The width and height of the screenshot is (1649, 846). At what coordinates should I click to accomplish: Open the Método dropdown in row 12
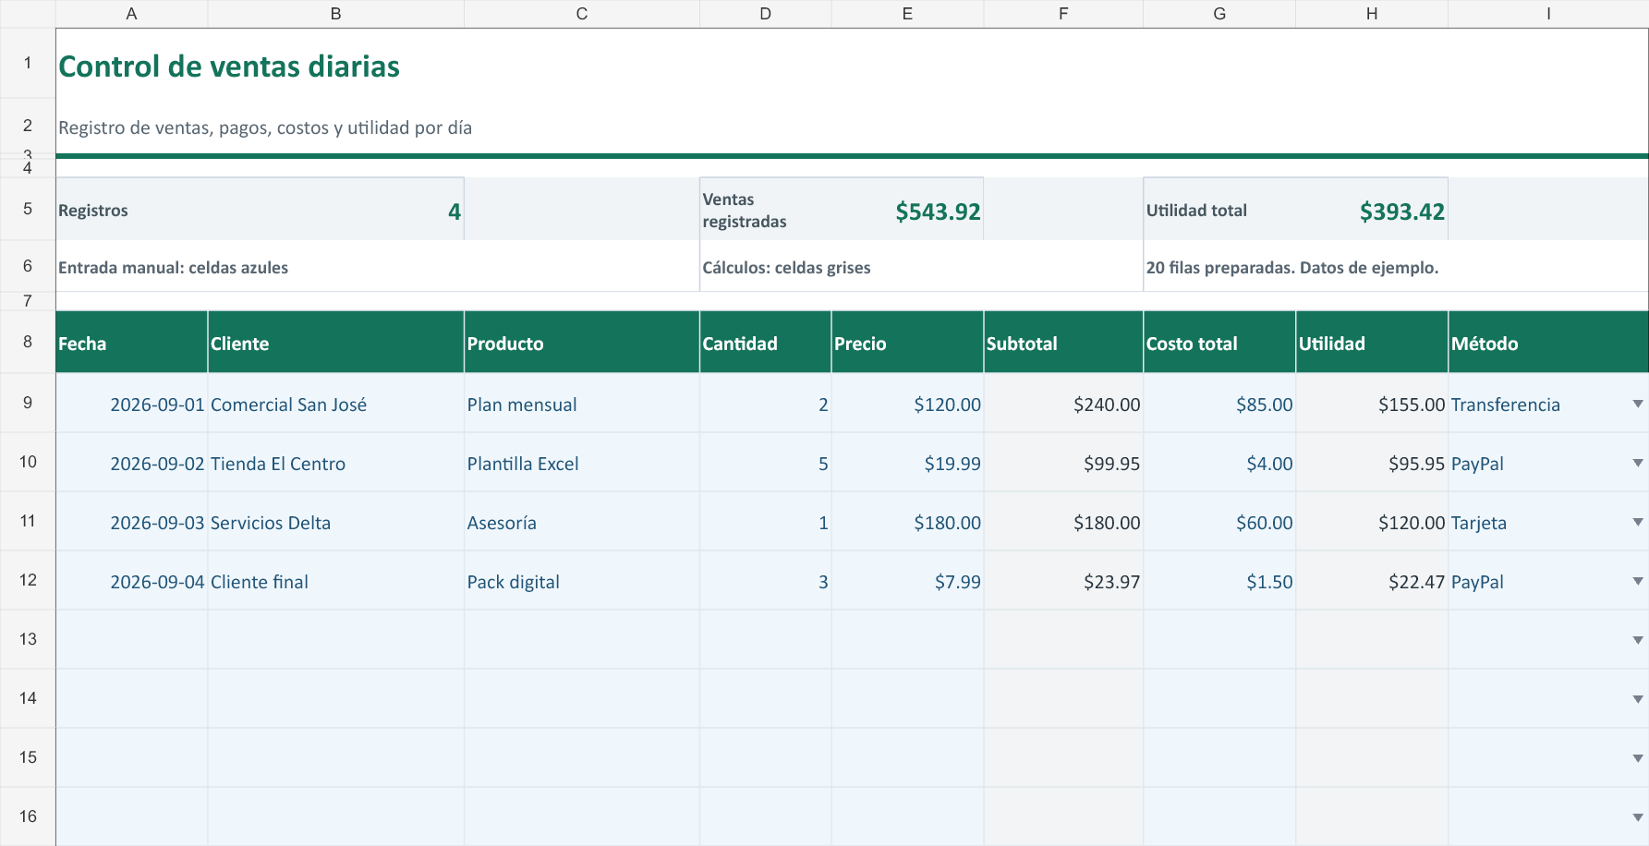[x=1637, y=581]
